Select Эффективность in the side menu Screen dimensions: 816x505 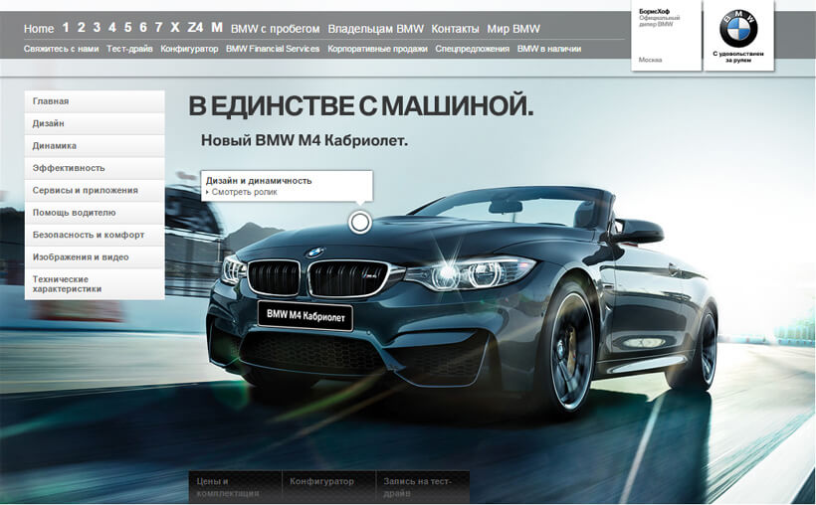(x=95, y=169)
